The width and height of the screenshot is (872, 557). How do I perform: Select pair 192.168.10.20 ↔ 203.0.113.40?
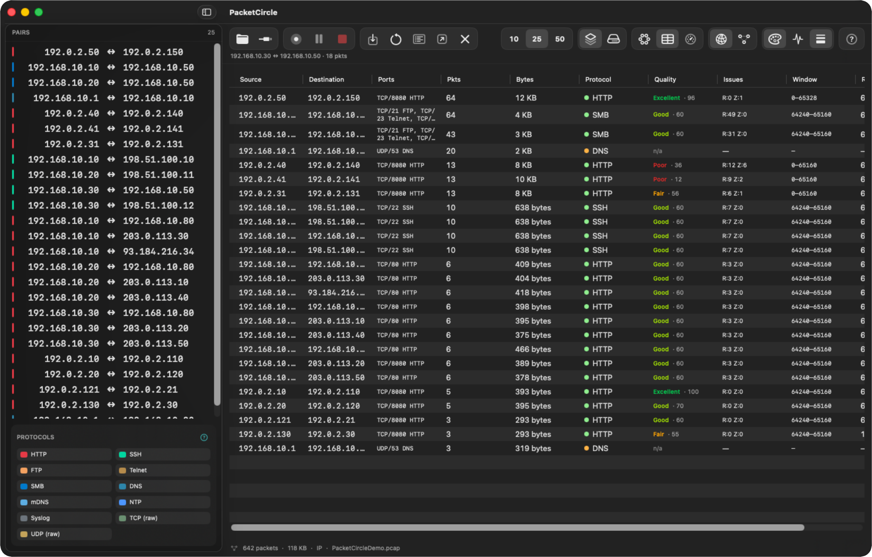111,297
